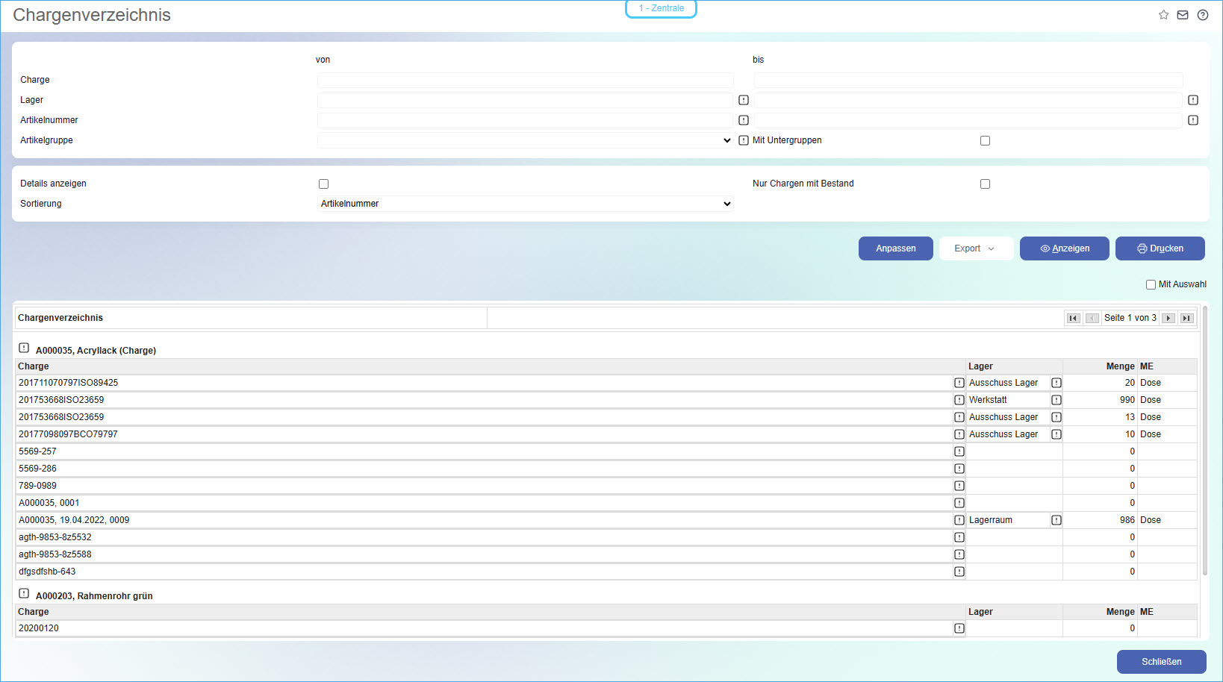Image resolution: width=1223 pixels, height=682 pixels.
Task: Open info icon next to A000035 Acryllack heading
Action: pyautogui.click(x=24, y=348)
